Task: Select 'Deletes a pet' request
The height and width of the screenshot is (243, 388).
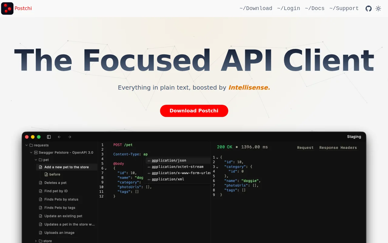Action: (55, 183)
